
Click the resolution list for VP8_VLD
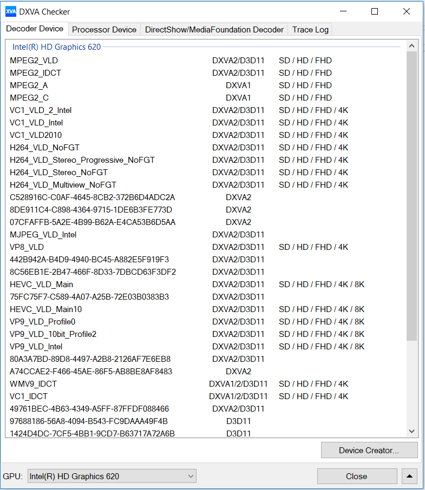tap(313, 247)
